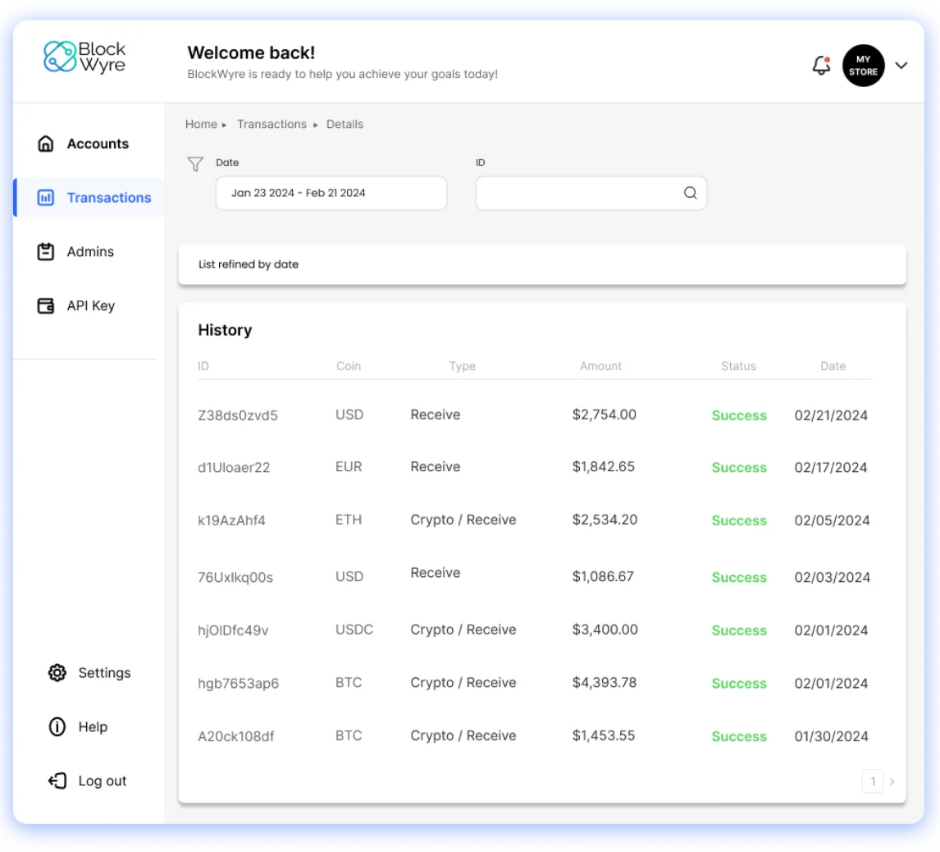The width and height of the screenshot is (940, 852).
Task: Sort by Date column header
Action: [x=833, y=366]
